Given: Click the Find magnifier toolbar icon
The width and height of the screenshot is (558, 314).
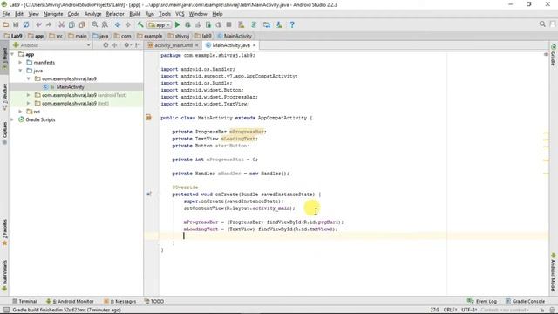Looking at the screenshot, I should click(95, 25).
